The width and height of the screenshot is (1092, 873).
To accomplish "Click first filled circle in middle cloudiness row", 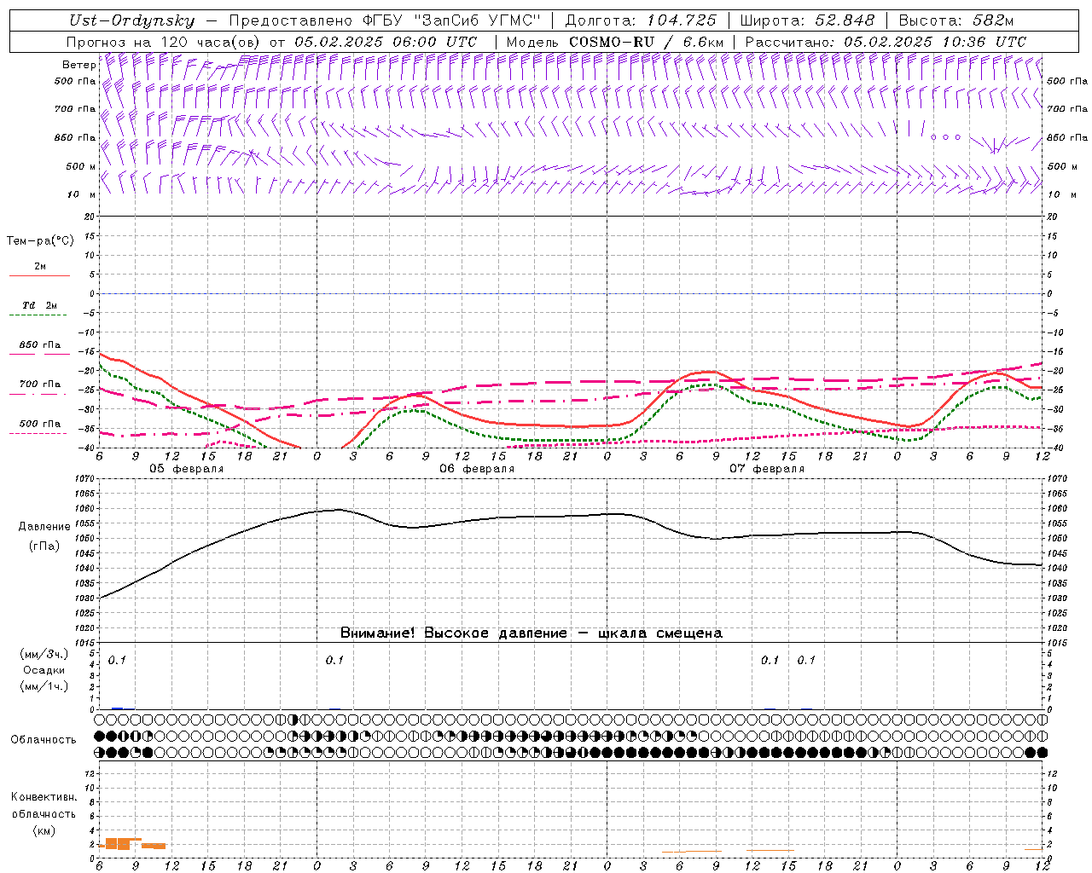I will (x=99, y=736).
